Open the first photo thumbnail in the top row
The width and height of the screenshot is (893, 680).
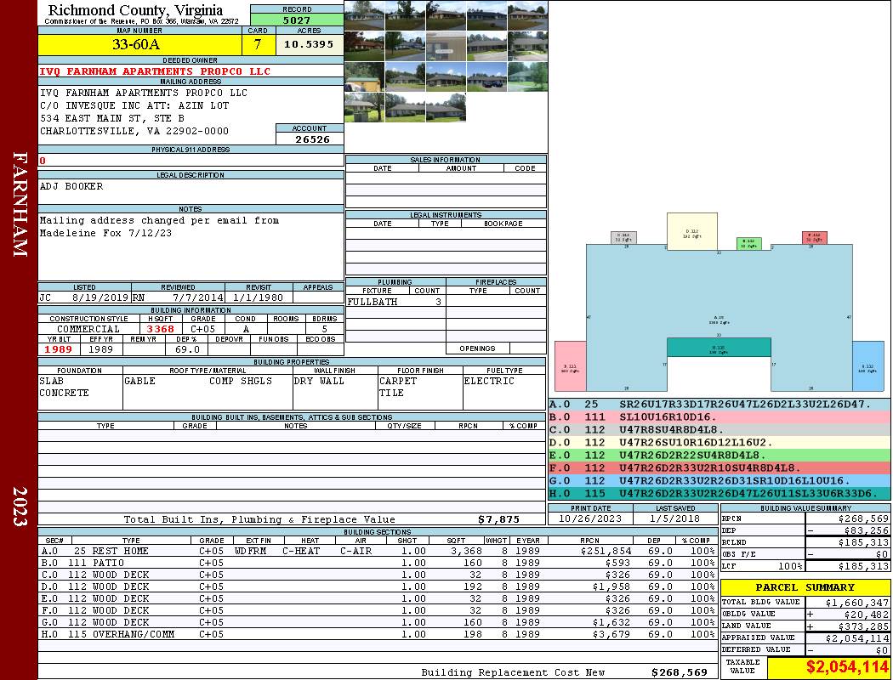pyautogui.click(x=365, y=15)
